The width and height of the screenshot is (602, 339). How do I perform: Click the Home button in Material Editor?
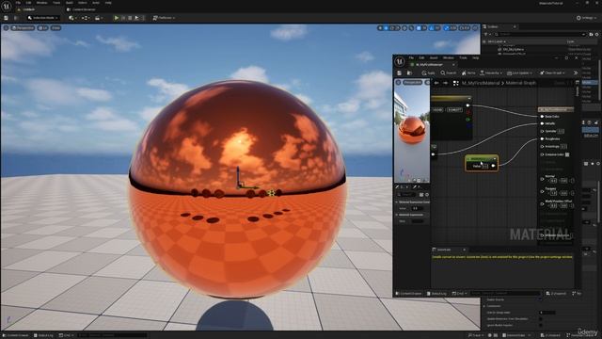point(468,73)
